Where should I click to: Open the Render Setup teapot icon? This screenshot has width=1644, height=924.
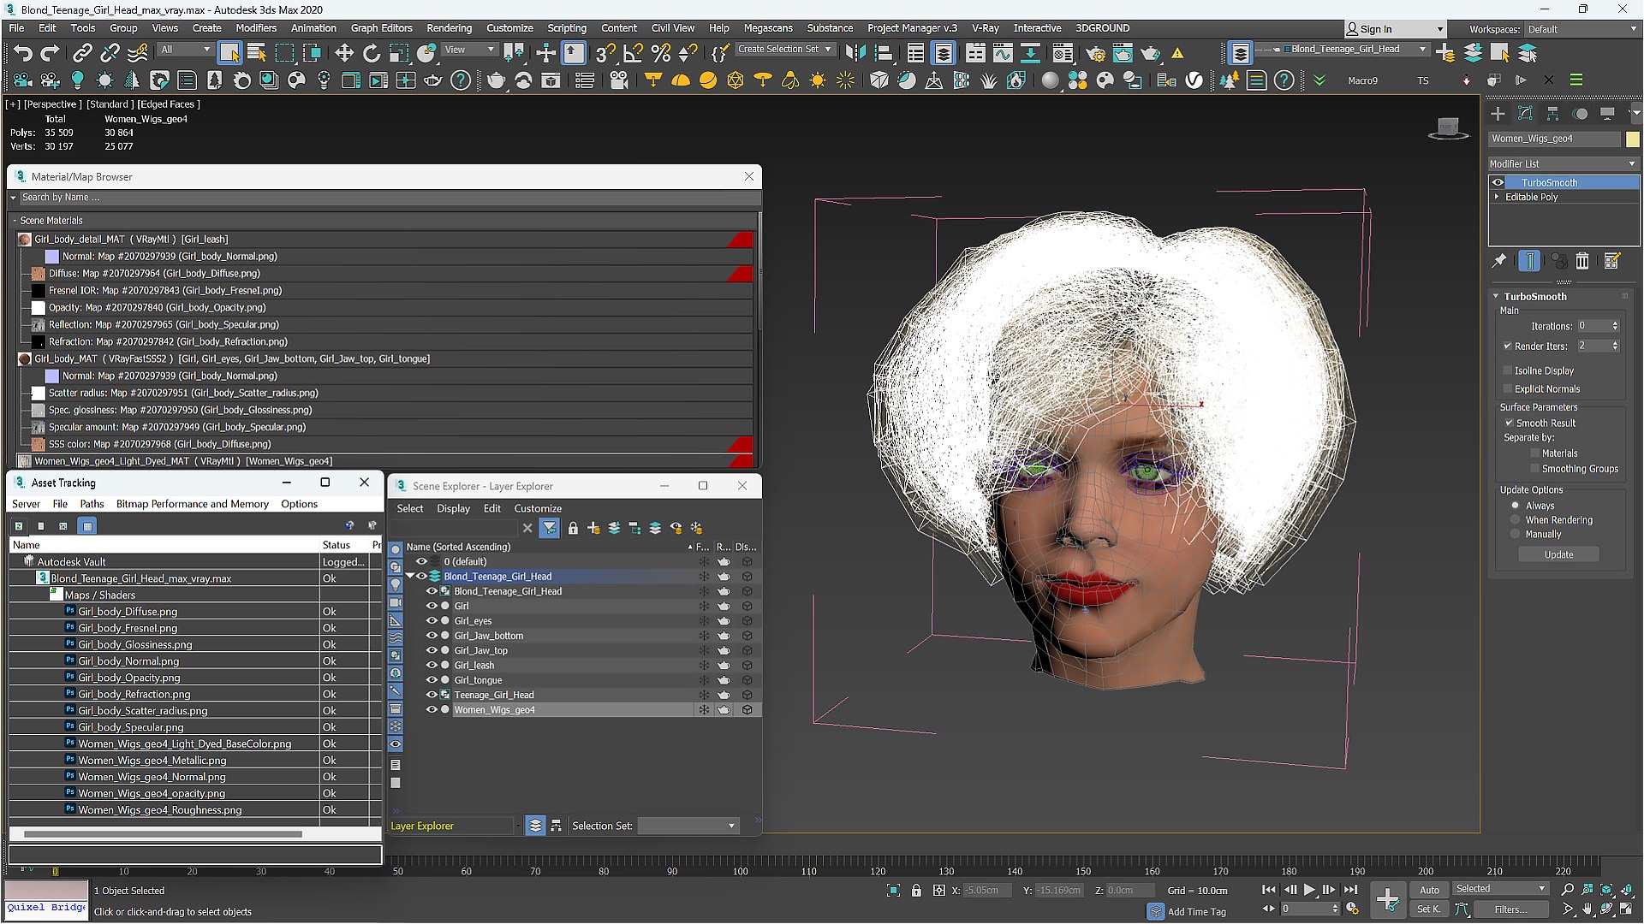pos(1095,53)
